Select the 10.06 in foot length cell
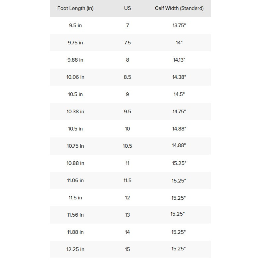Screen dimensions: 260x260 pyautogui.click(x=75, y=77)
